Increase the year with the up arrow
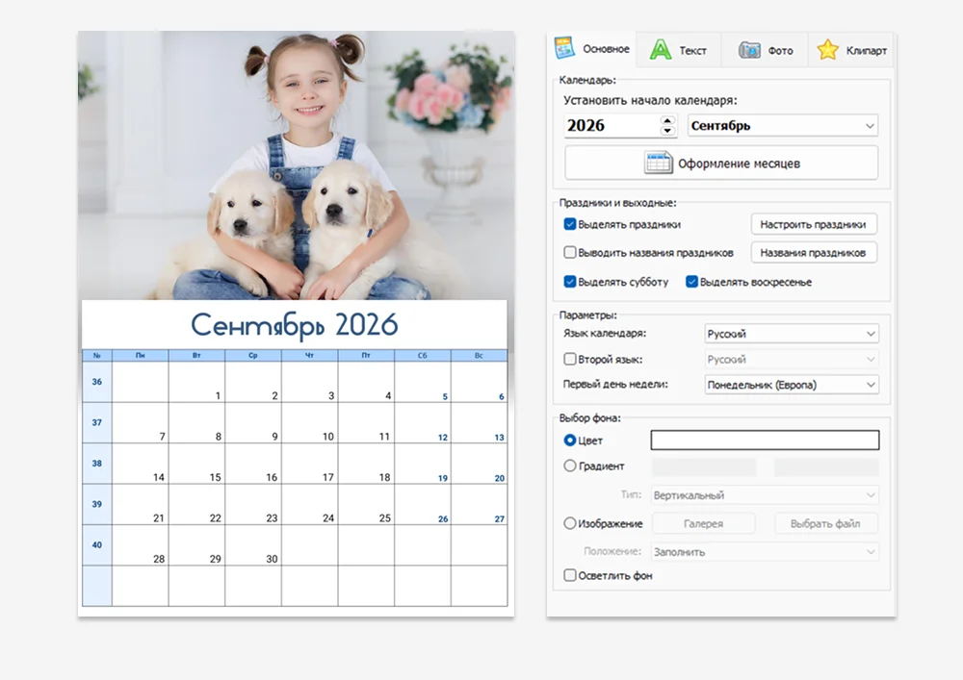The width and height of the screenshot is (963, 680). (668, 120)
